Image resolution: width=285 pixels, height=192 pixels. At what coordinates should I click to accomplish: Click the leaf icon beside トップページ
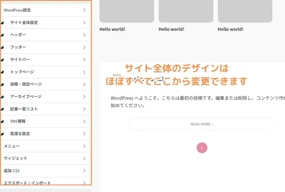pyautogui.click(x=2, y=72)
